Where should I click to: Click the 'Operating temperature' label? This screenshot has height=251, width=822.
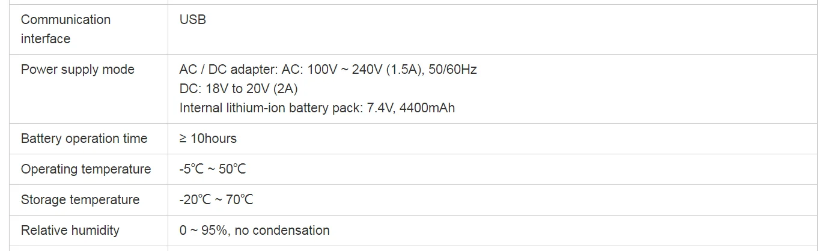86,169
